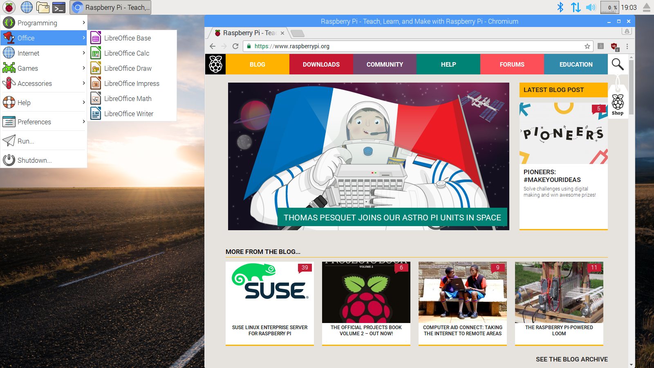This screenshot has height=368, width=654.
Task: Click the grey extension icon beside the star
Action: 601,46
